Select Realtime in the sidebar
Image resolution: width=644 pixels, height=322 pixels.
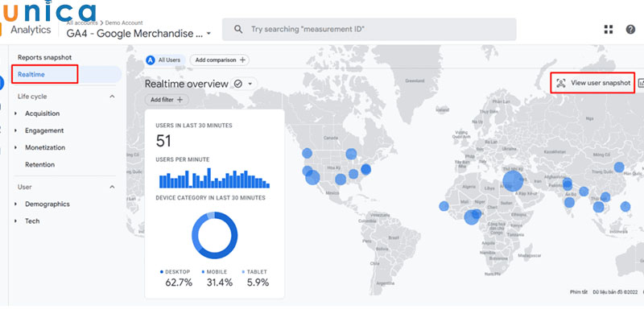(x=32, y=75)
